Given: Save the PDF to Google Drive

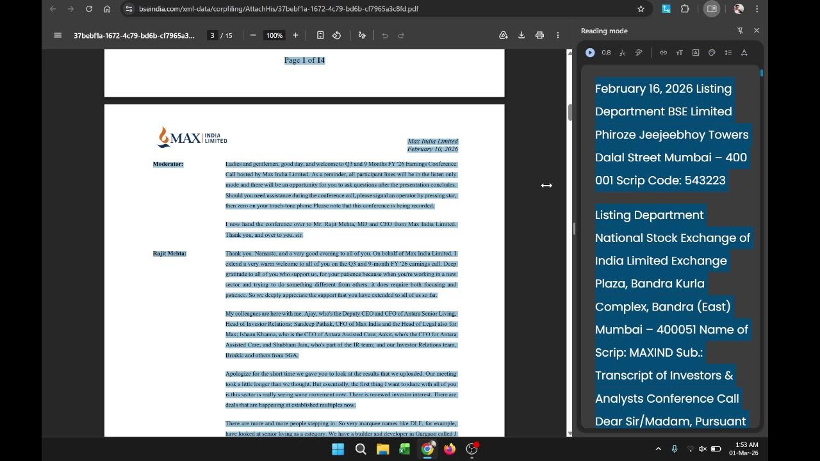Looking at the screenshot, I should 504,35.
